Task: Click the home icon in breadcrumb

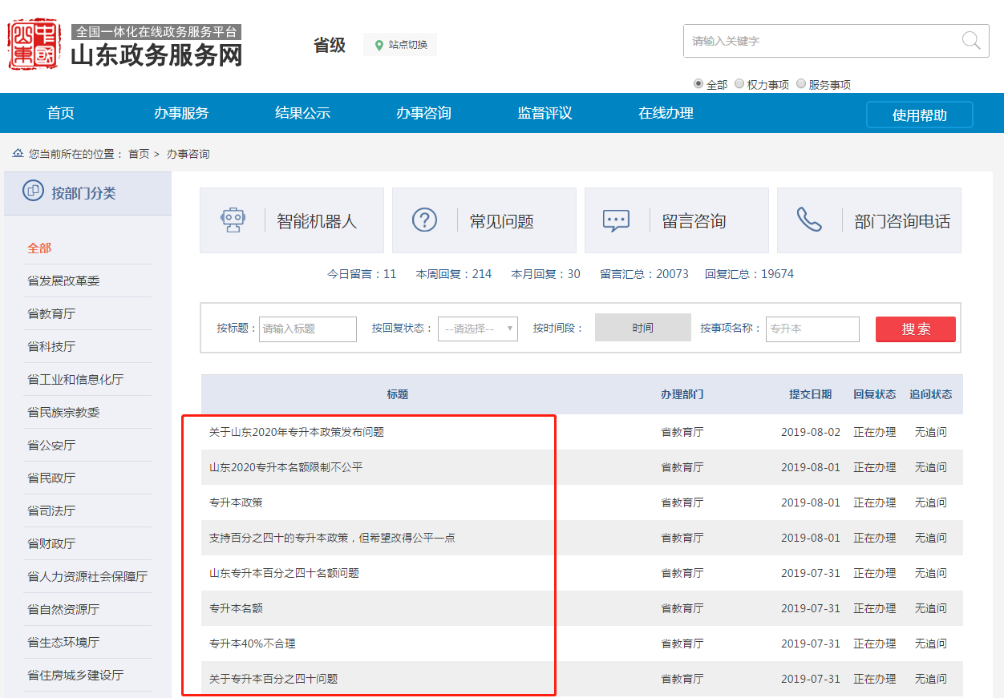Action: click(18, 153)
